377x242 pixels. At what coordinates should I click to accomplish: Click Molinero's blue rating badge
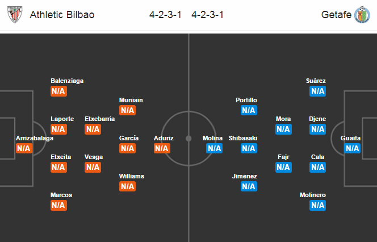click(x=318, y=205)
